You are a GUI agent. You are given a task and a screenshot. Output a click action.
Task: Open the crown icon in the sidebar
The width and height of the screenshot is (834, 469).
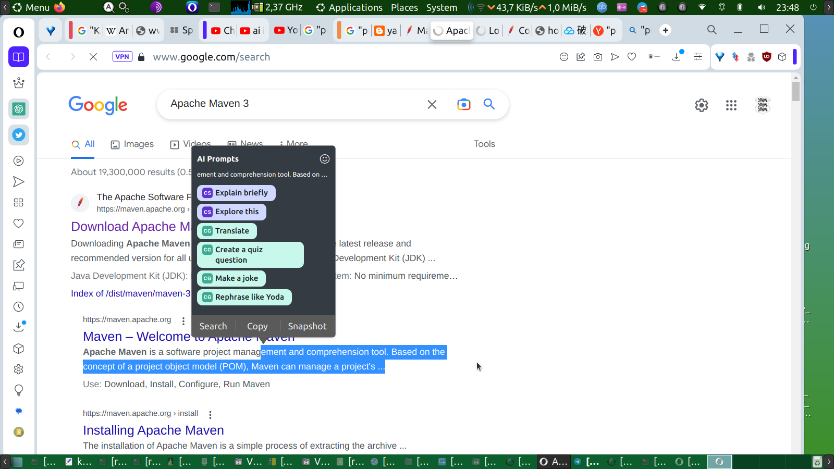point(19,83)
